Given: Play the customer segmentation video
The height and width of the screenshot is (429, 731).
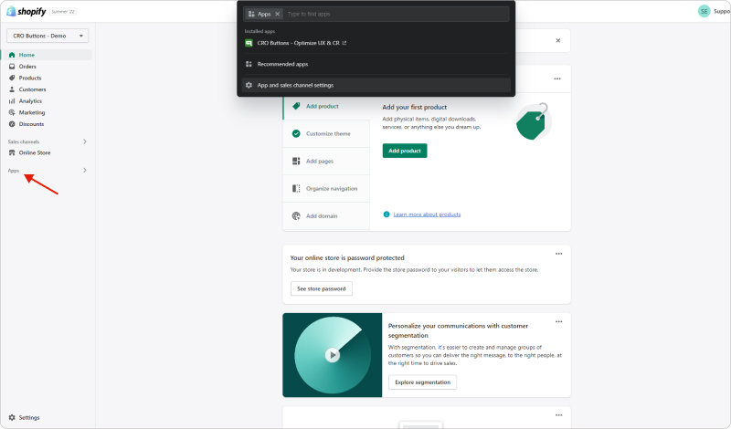Looking at the screenshot, I should point(333,355).
